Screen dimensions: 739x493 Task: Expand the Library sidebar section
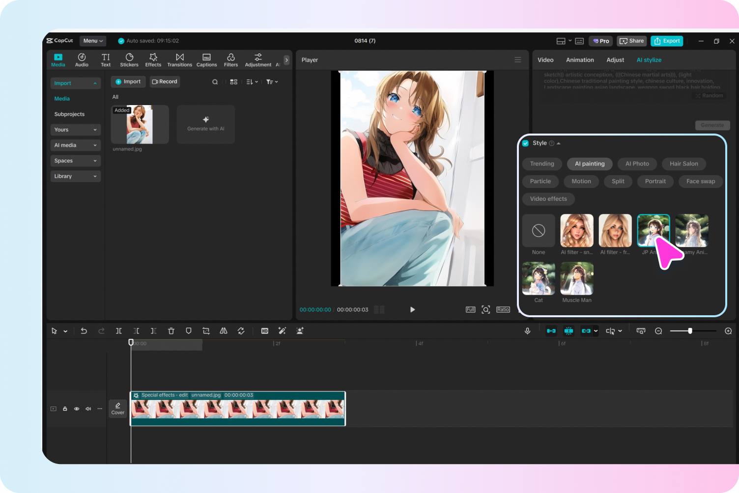(75, 176)
